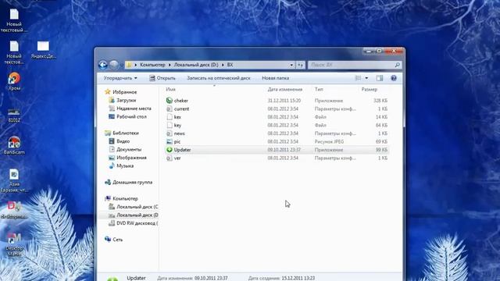Click the Новая папка button
Screen dimensions: 500x281
click(x=276, y=78)
